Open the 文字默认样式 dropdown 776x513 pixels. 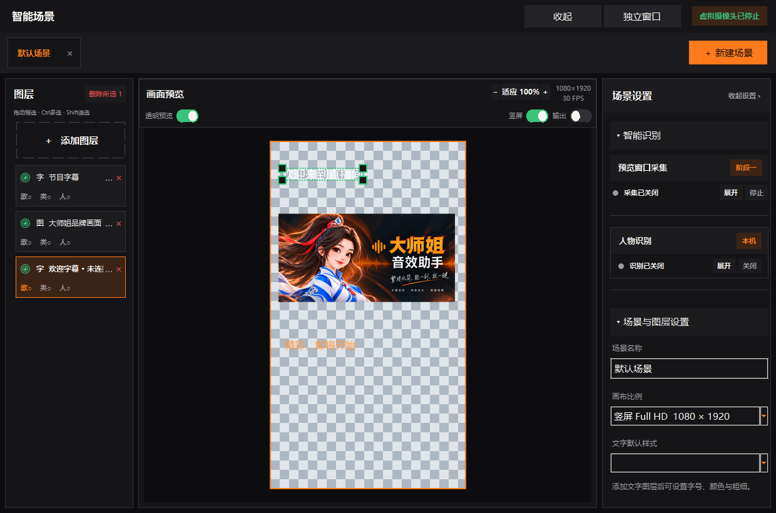(764, 463)
